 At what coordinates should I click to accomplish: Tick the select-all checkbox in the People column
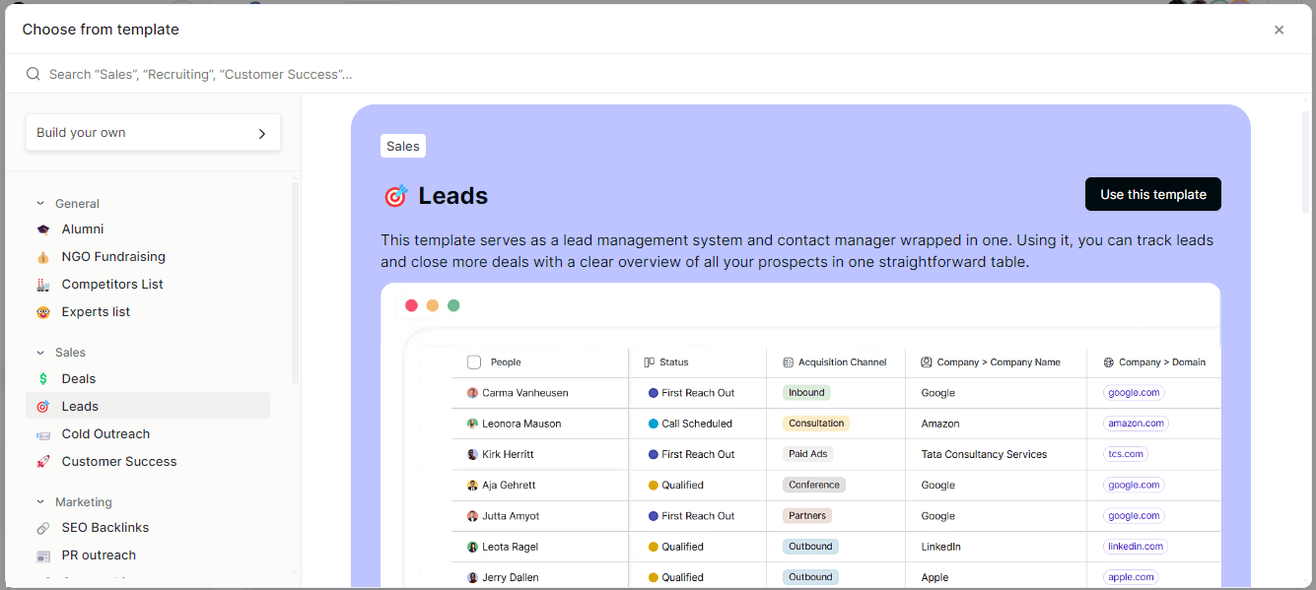click(474, 361)
